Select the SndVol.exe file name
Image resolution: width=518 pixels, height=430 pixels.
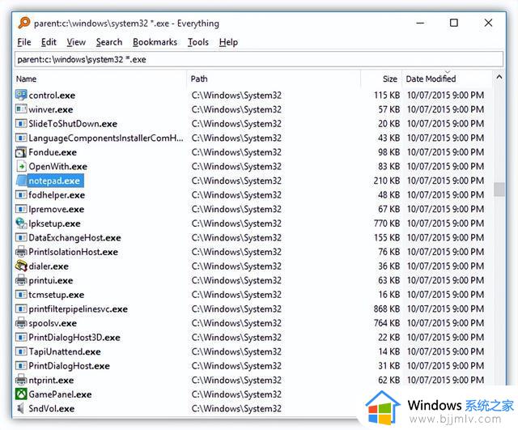click(52, 409)
